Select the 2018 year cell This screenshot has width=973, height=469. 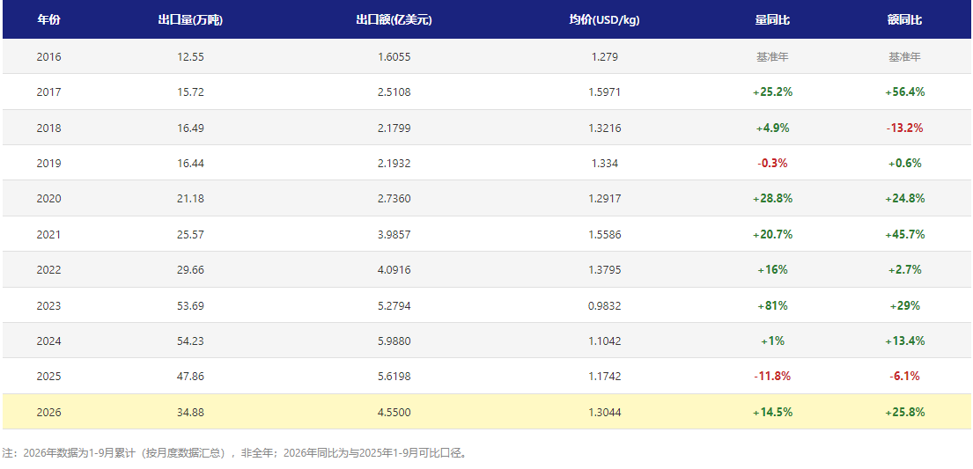tap(49, 128)
